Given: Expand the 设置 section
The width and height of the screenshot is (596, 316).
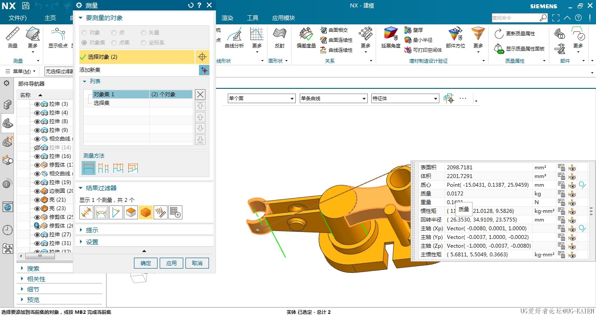Looking at the screenshot, I should pos(81,242).
